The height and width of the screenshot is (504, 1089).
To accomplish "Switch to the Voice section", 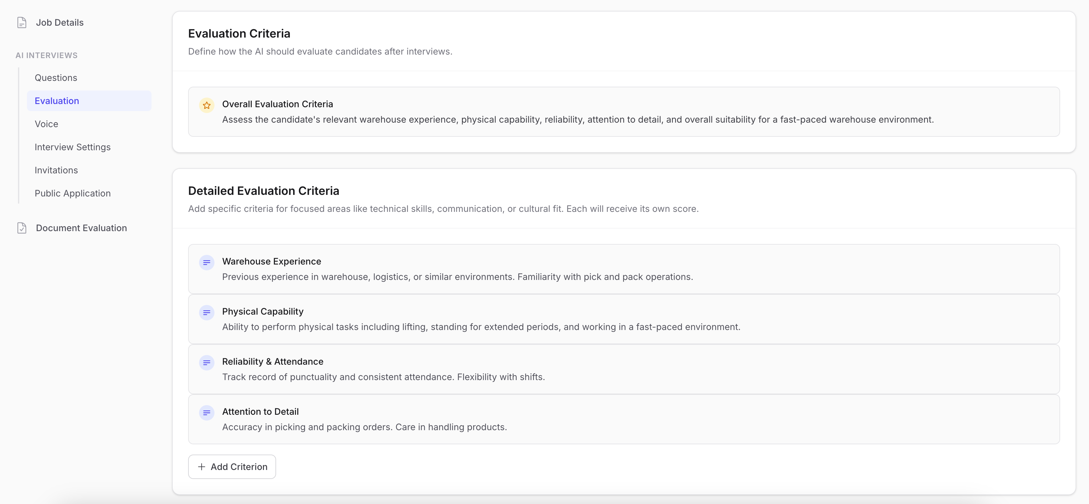I will [46, 124].
